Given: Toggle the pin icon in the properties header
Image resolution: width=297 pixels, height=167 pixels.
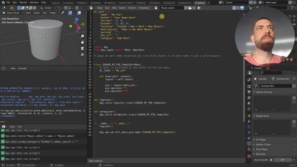Looking at the screenshot, I should [x=294, y=79].
